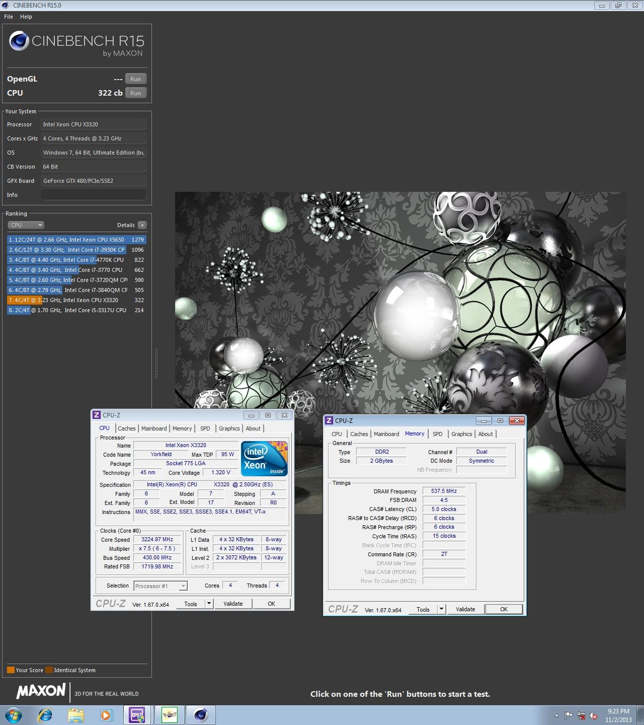644x725 pixels.
Task: Click the left CPU-Z window title icon
Action: point(97,415)
